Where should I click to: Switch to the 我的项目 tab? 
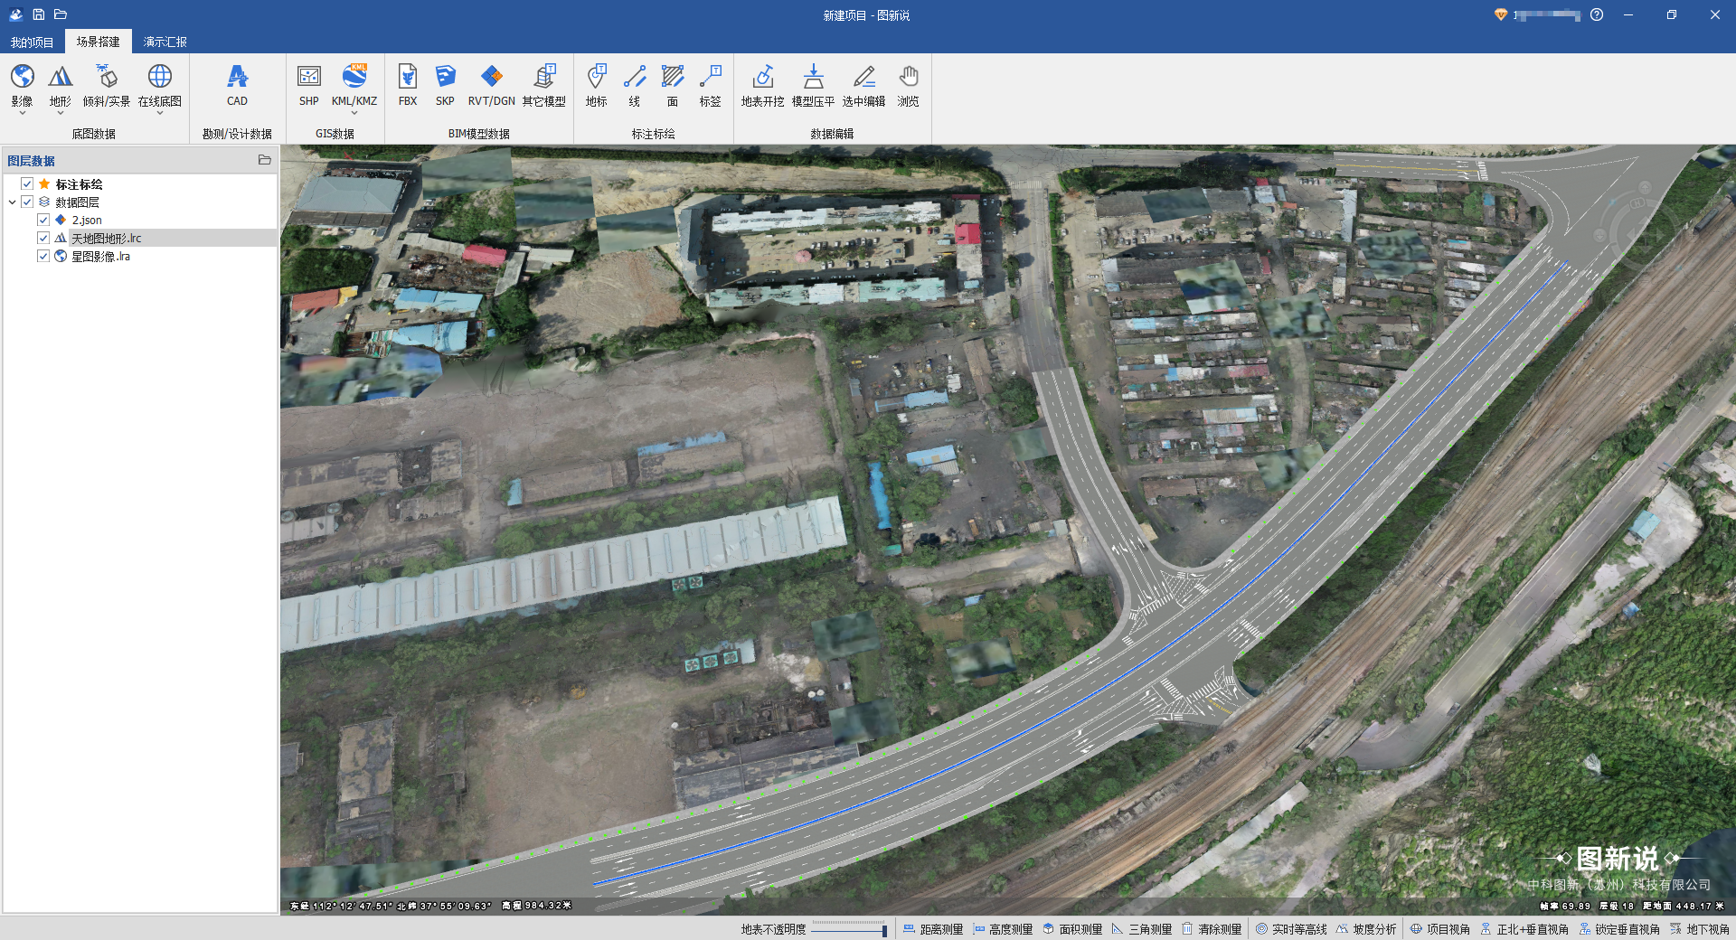[33, 42]
